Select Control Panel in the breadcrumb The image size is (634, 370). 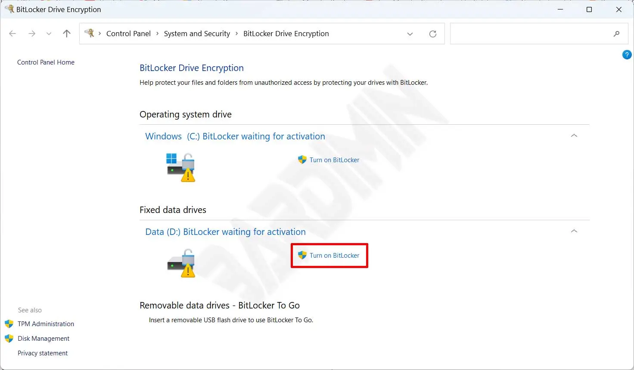(x=128, y=34)
